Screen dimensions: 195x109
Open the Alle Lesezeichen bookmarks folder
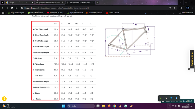pos(186,13)
